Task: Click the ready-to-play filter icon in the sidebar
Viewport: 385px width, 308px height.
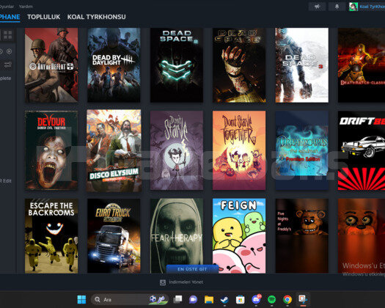Action: coord(9,51)
